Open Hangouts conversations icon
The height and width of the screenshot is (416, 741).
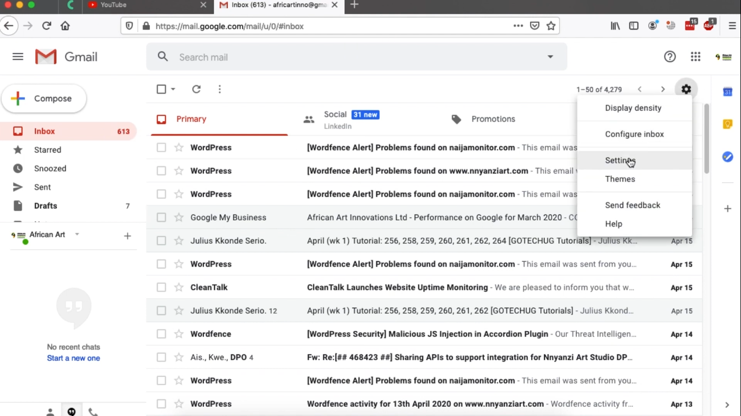(71, 412)
